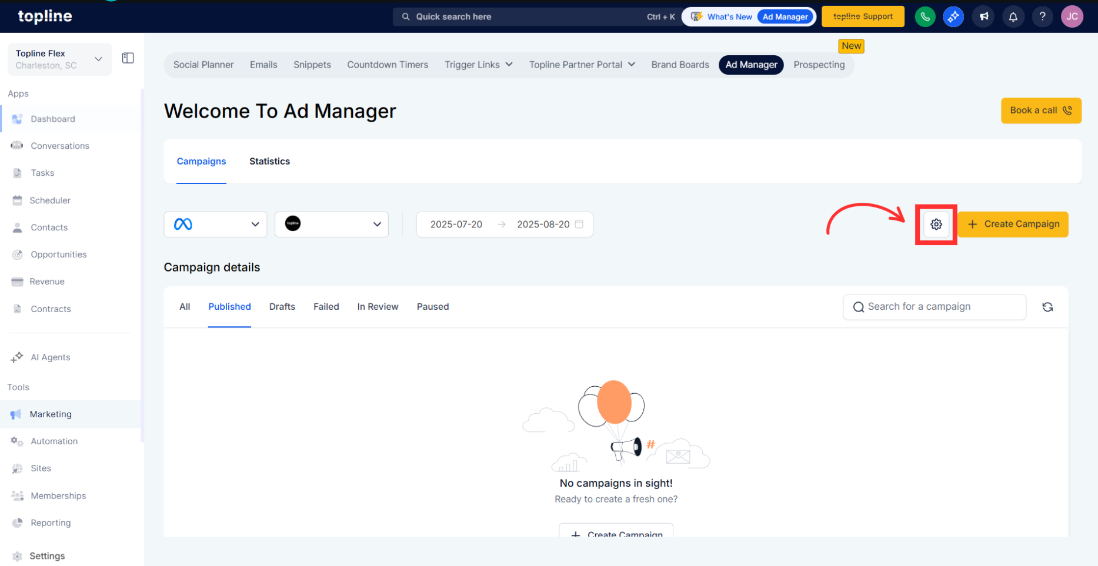This screenshot has height=566, width=1098.
Task: Click the Tasks sidebar icon
Action: point(17,173)
